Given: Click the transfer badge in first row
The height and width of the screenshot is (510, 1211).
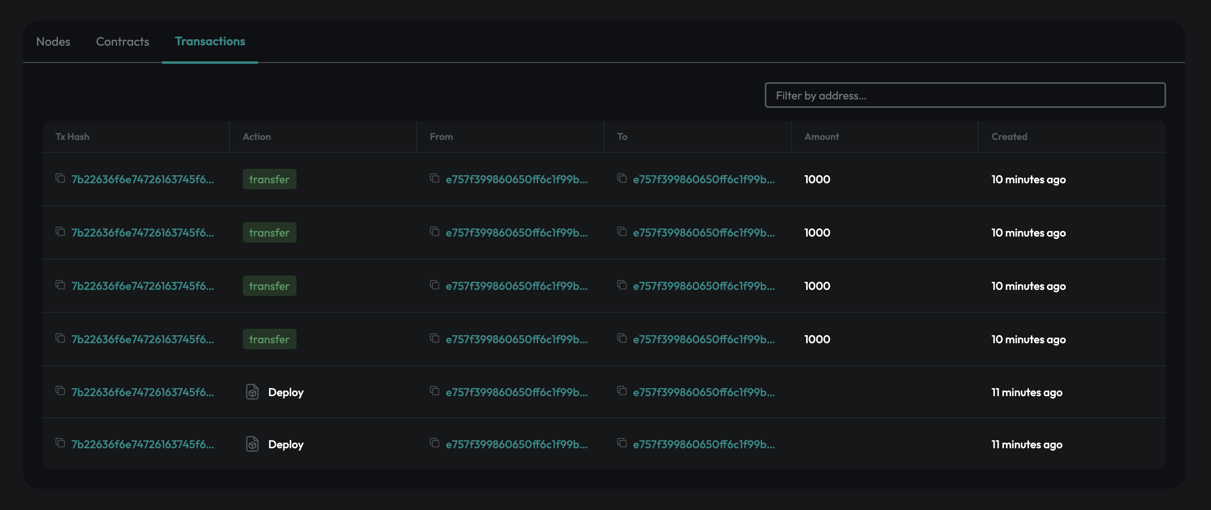Looking at the screenshot, I should click(x=269, y=179).
